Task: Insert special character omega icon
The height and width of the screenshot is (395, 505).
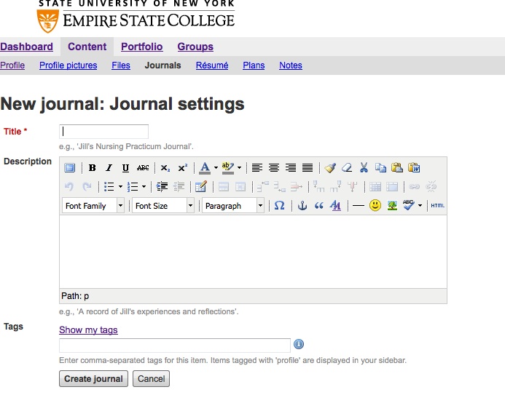Action: [x=279, y=206]
